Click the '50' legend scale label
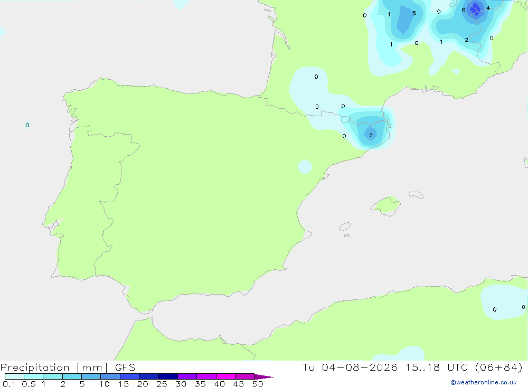528x387 pixels. (258, 384)
